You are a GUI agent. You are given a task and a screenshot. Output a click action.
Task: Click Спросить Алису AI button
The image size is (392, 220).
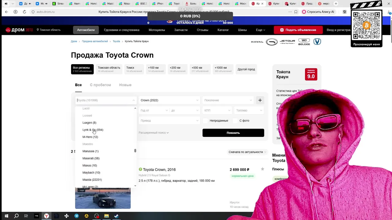[x=318, y=12]
